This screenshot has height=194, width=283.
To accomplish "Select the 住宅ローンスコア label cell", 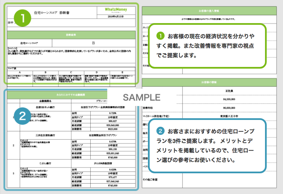I will [30, 43].
